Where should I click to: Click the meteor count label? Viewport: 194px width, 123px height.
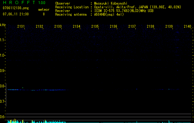coord(44,10)
